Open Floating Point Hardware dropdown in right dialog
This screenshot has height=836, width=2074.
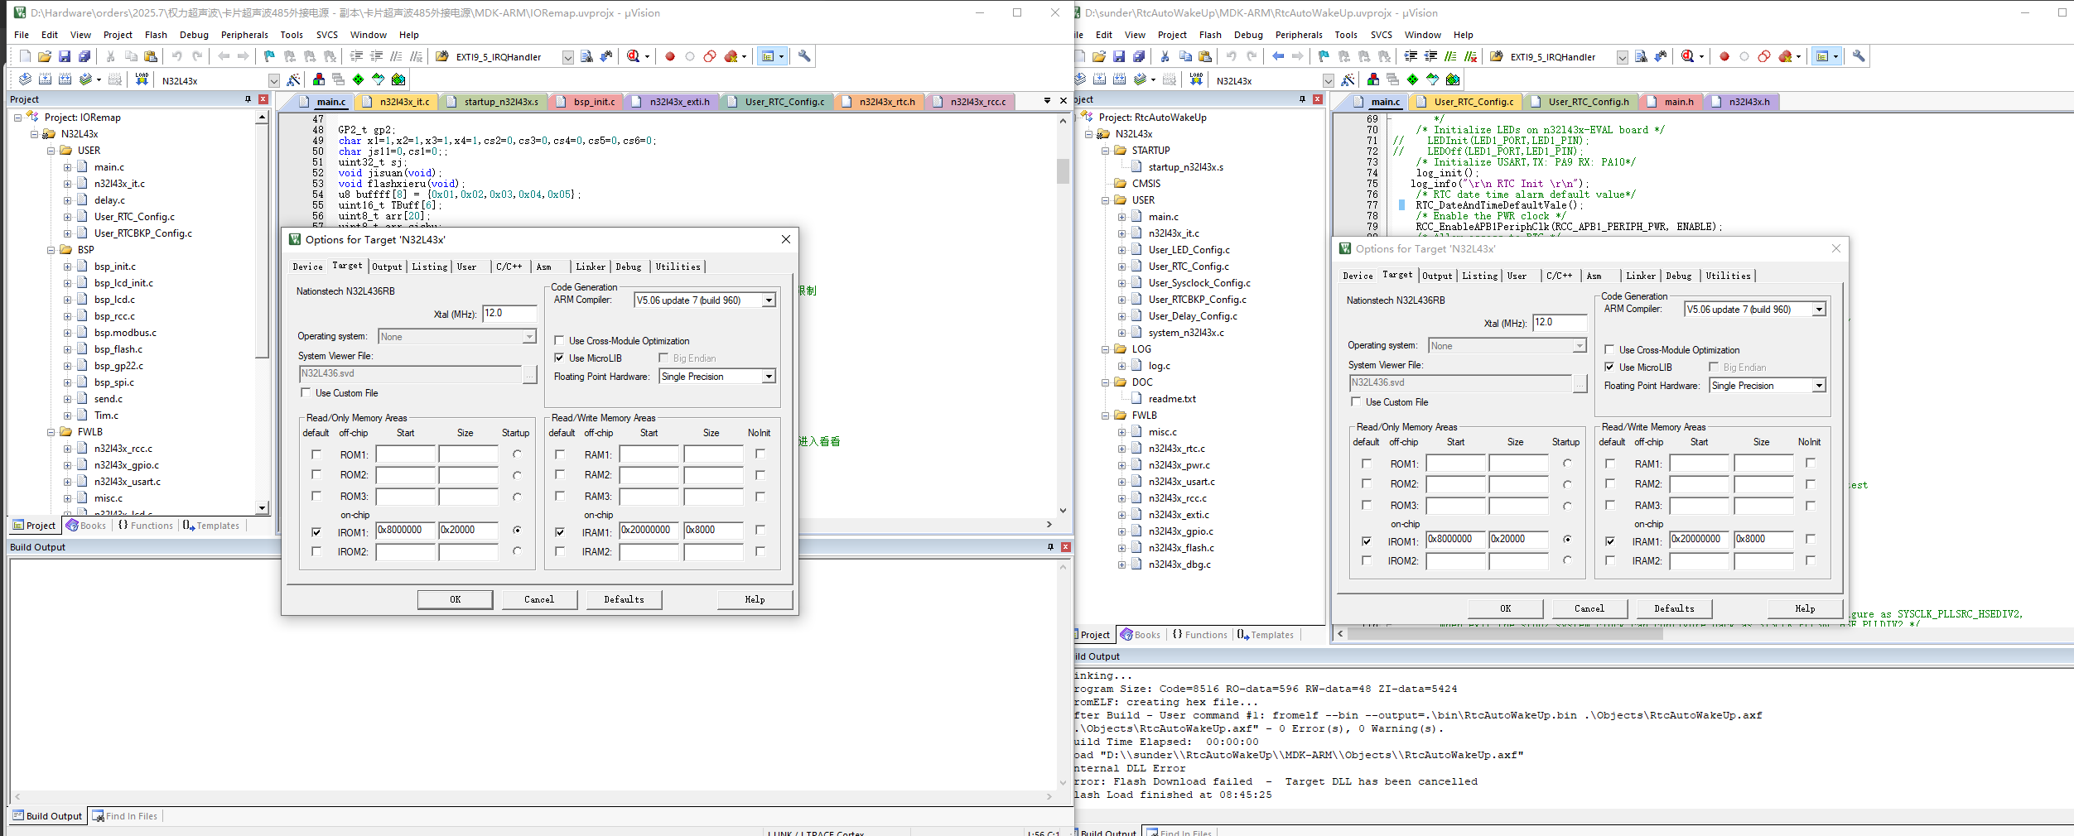(x=1819, y=385)
